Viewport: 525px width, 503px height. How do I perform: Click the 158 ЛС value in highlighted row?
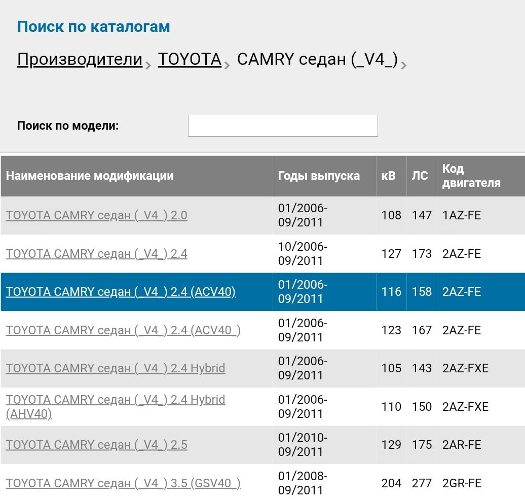422,292
